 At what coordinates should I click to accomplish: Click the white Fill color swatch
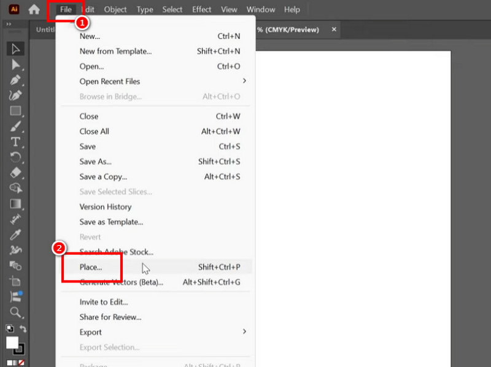12,342
